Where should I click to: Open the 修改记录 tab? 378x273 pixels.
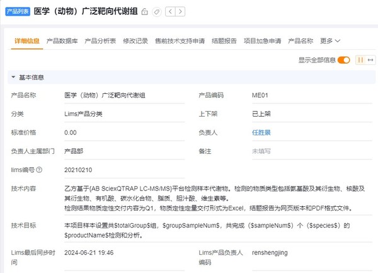(x=136, y=41)
